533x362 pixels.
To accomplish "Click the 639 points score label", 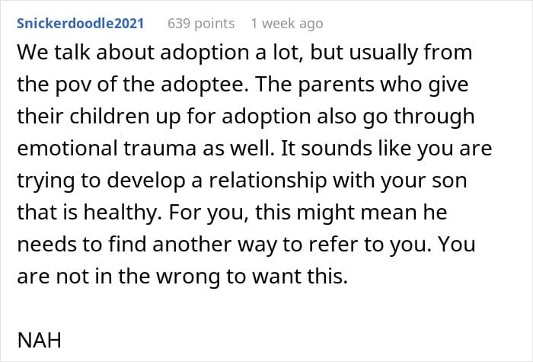I will 201,24.
